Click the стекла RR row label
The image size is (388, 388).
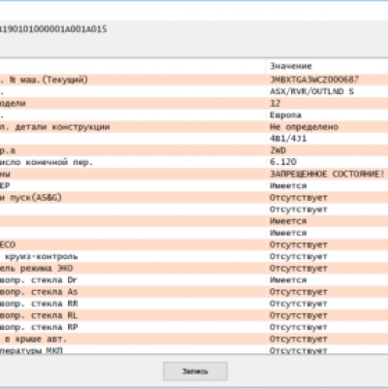[x=54, y=304]
